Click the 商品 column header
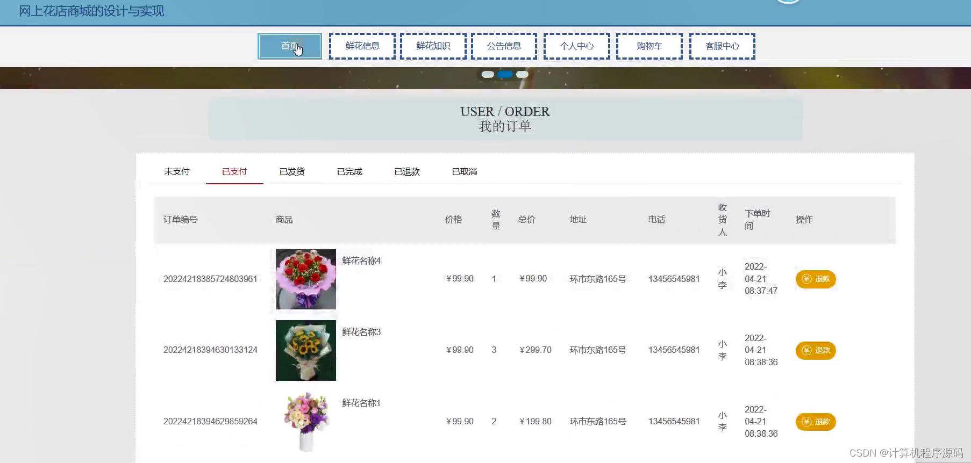Screen dimensions: 971x463 coord(284,220)
